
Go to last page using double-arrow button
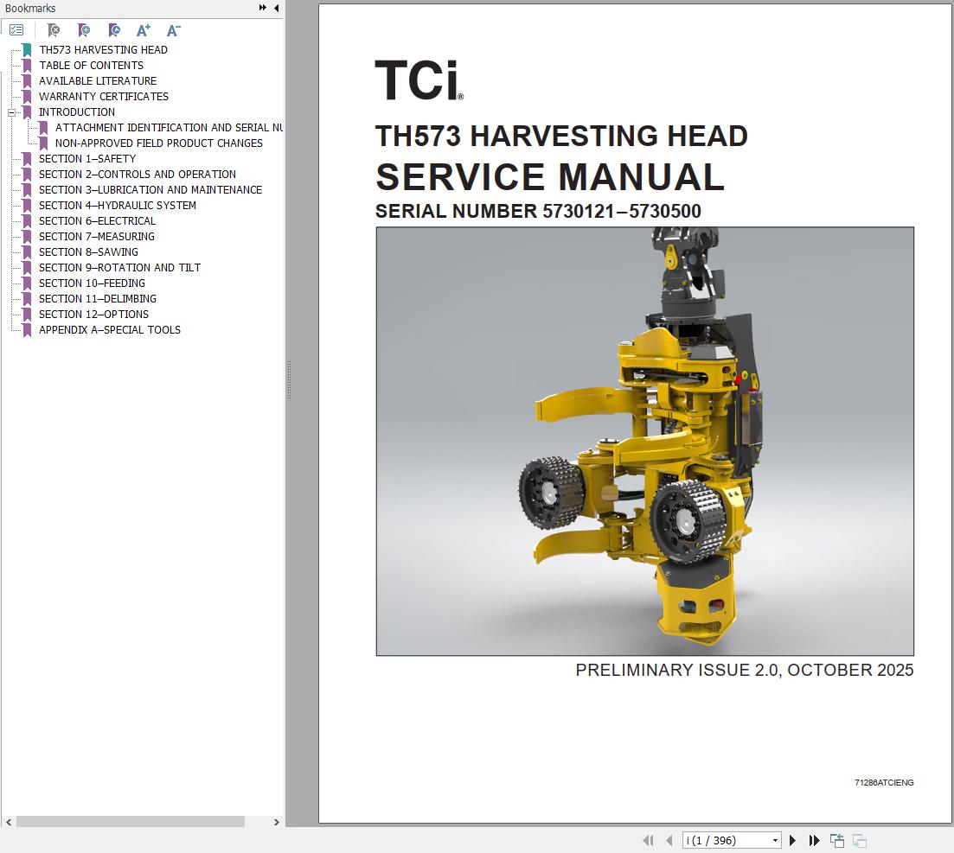(814, 839)
